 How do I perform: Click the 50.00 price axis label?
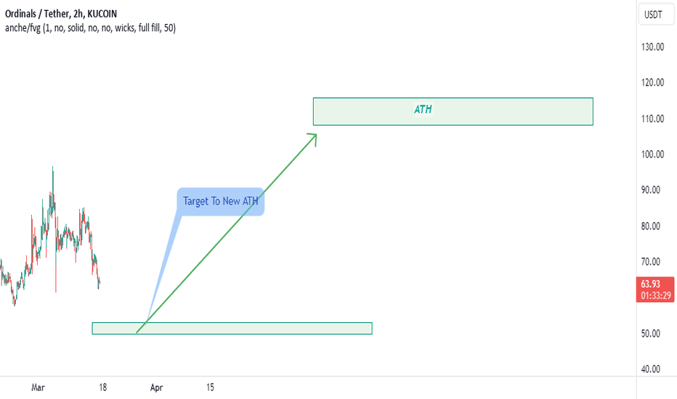pyautogui.click(x=651, y=334)
